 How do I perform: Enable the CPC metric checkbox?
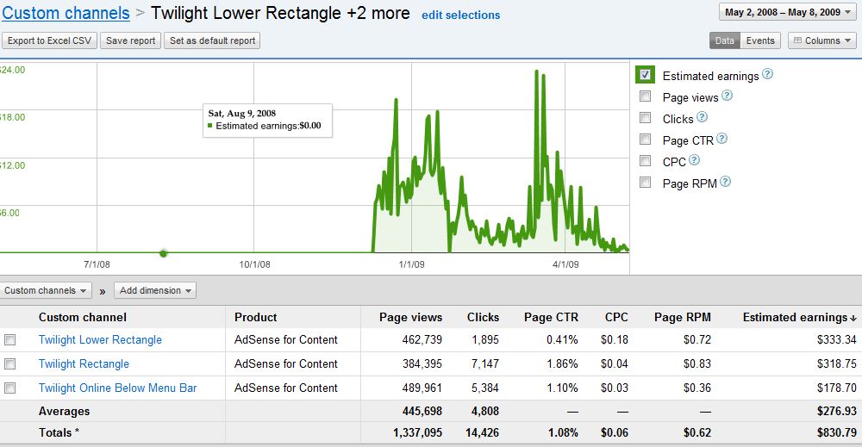(646, 161)
